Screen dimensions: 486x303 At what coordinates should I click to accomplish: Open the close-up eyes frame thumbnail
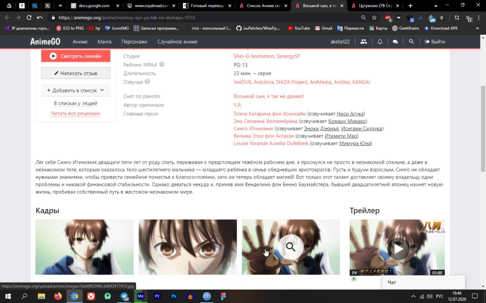[x=188, y=247]
